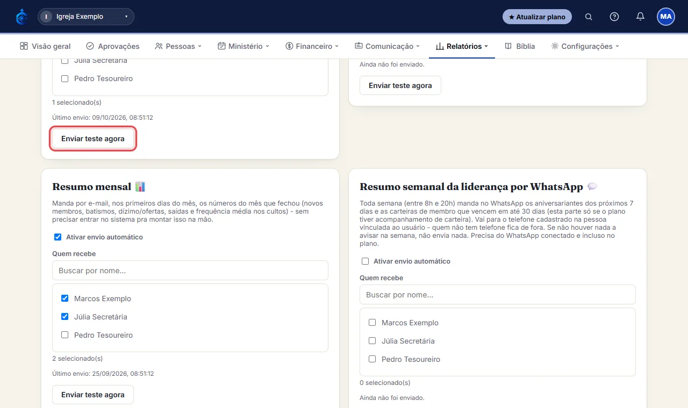The width and height of the screenshot is (688, 408).
Task: Uncheck Ativar envio automático in Resumo mensal
Action: (58, 237)
